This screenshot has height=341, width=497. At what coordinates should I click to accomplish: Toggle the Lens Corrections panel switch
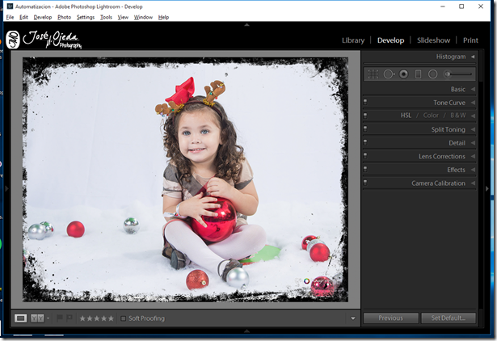365,156
